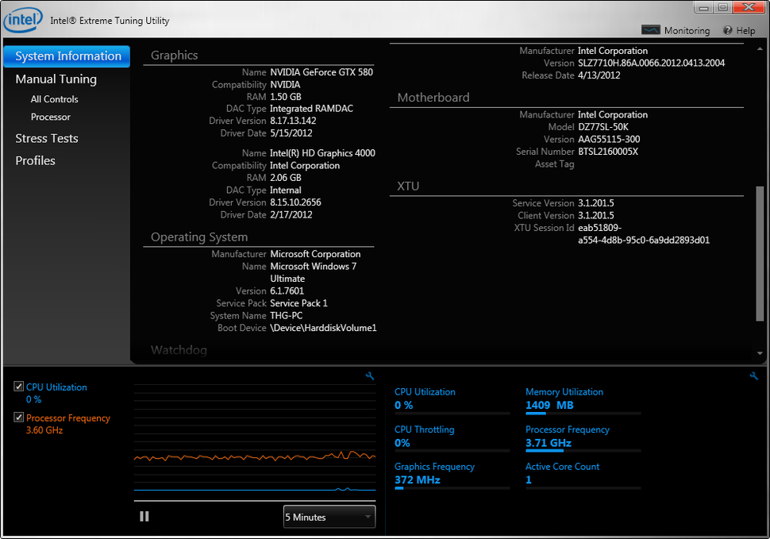Click the XTU section heading
770x539 pixels.
pyautogui.click(x=407, y=187)
